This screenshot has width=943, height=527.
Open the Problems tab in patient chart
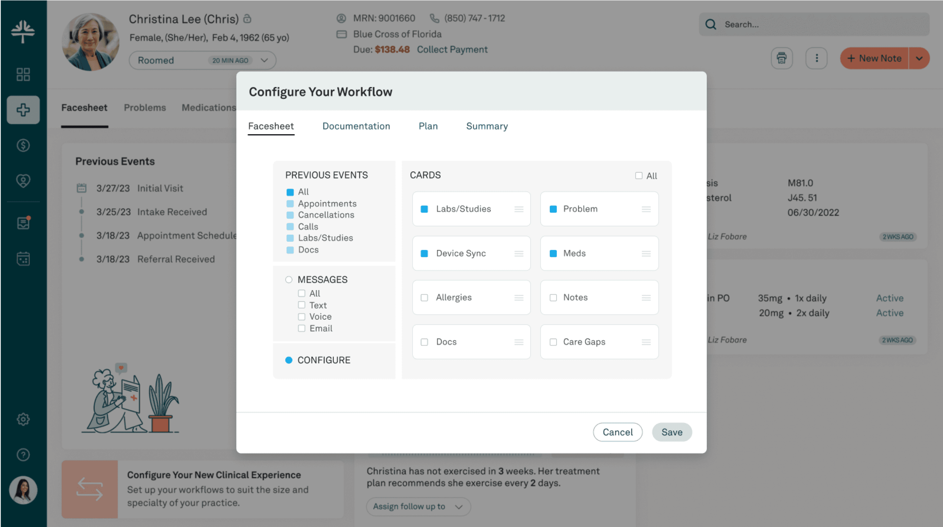145,108
